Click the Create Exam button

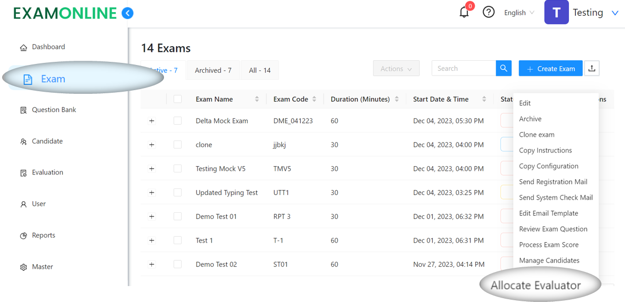pyautogui.click(x=550, y=69)
